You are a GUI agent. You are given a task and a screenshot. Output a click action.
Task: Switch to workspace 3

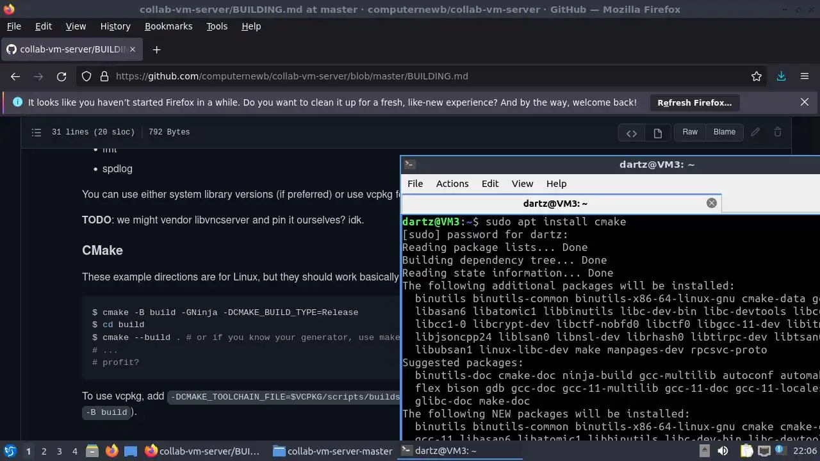(x=59, y=451)
